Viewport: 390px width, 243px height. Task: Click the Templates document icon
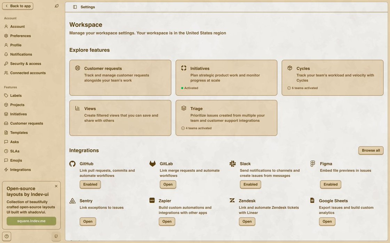(6, 133)
